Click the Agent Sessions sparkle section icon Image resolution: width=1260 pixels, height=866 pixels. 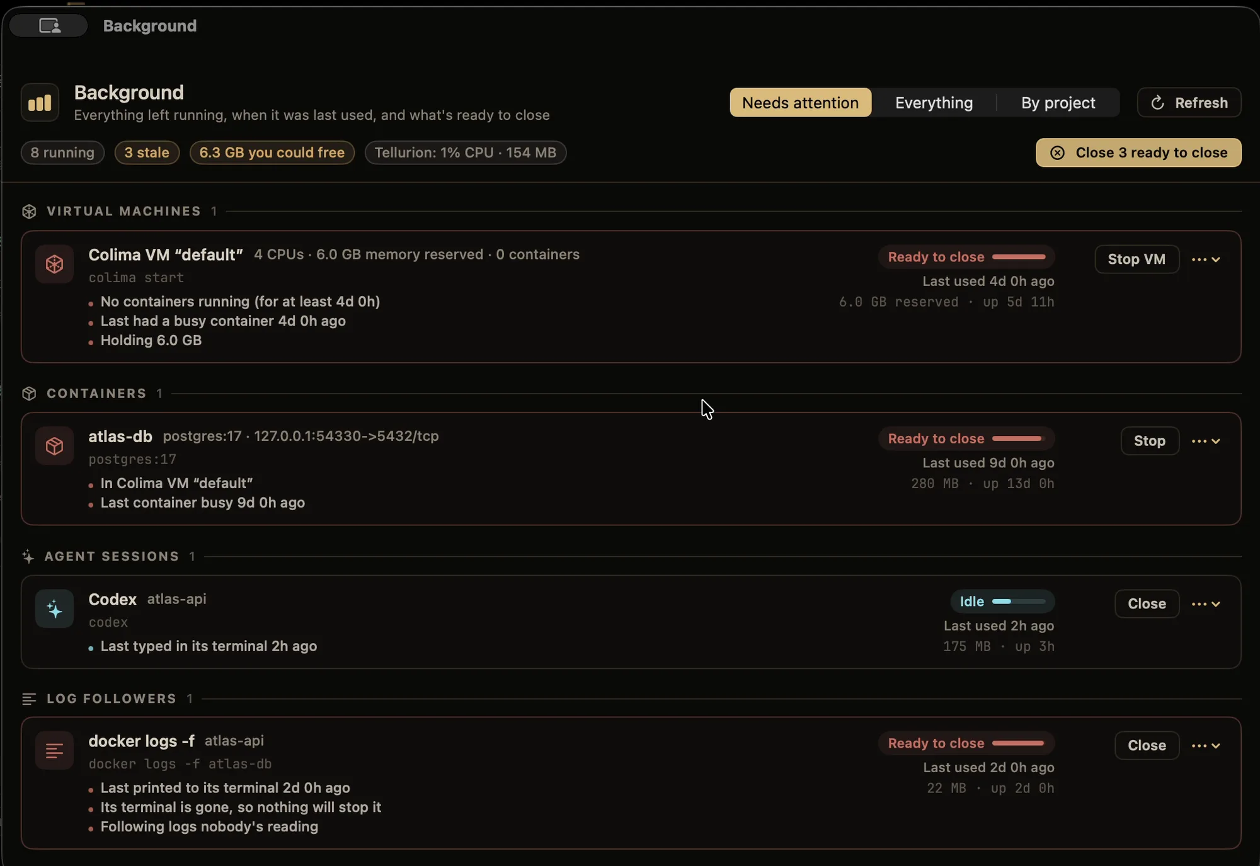pos(28,557)
